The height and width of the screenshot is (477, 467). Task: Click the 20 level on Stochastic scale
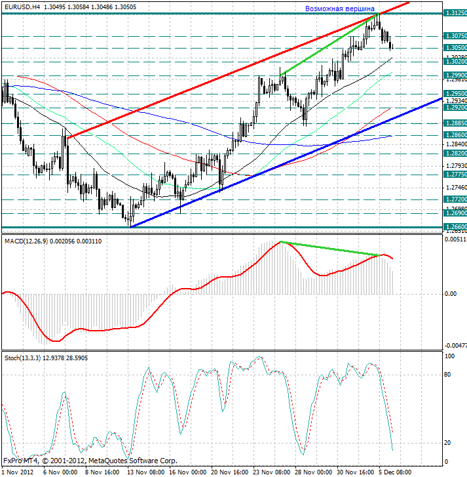[447, 443]
